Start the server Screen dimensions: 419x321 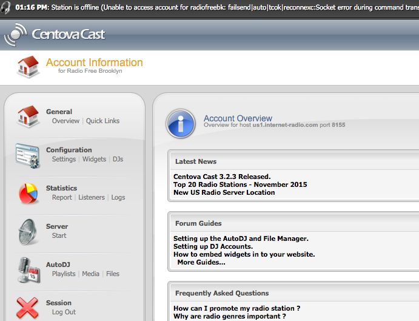(59, 235)
